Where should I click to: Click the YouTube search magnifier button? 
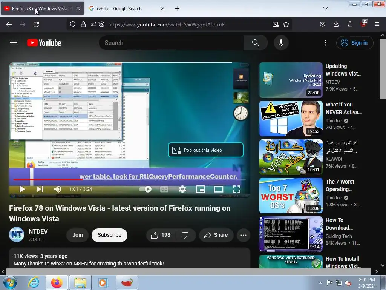[x=255, y=43]
